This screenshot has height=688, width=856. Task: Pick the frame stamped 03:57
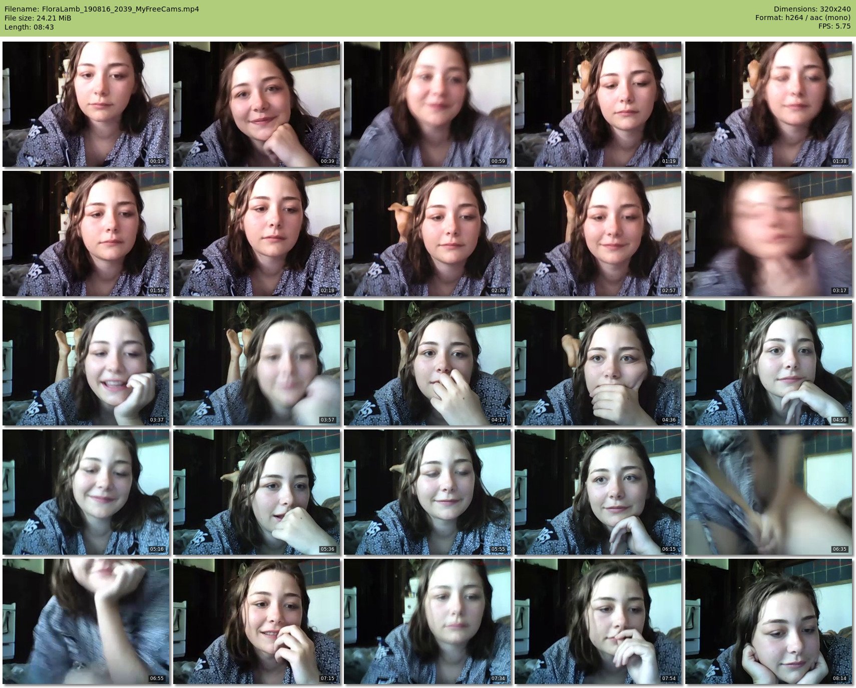pos(256,363)
